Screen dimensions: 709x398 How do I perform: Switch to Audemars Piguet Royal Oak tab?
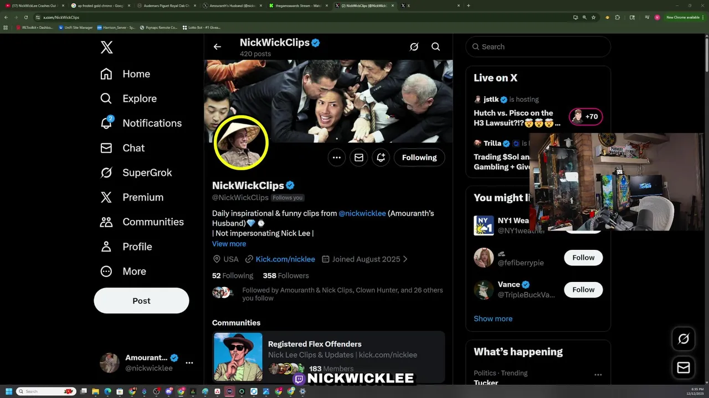[166, 6]
